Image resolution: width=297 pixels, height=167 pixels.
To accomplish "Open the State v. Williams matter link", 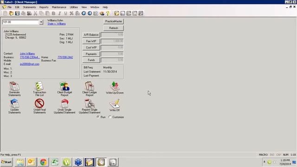I will click(x=57, y=24).
